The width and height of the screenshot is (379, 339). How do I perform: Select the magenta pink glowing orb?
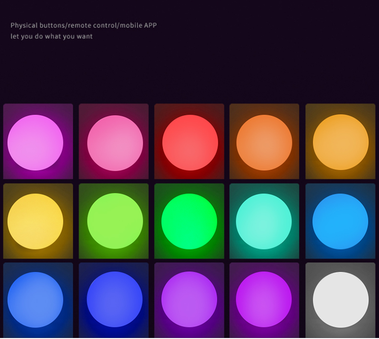(x=36, y=142)
